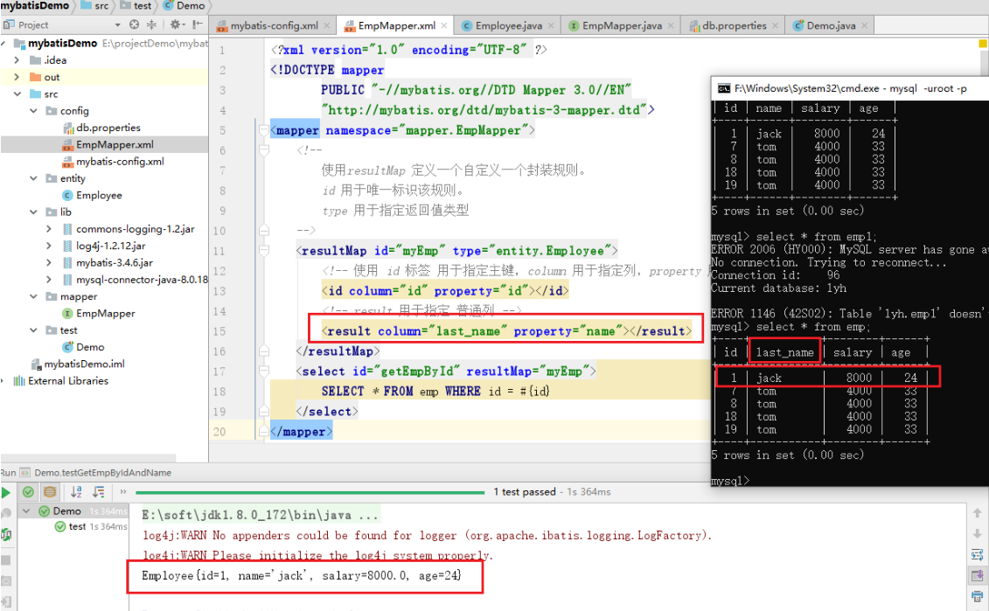Select mybatis-config.xml in project tree
The width and height of the screenshot is (989, 611).
click(120, 162)
